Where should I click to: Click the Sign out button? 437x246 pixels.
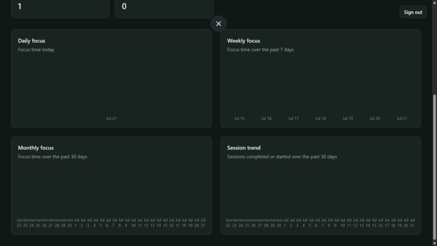(x=413, y=12)
